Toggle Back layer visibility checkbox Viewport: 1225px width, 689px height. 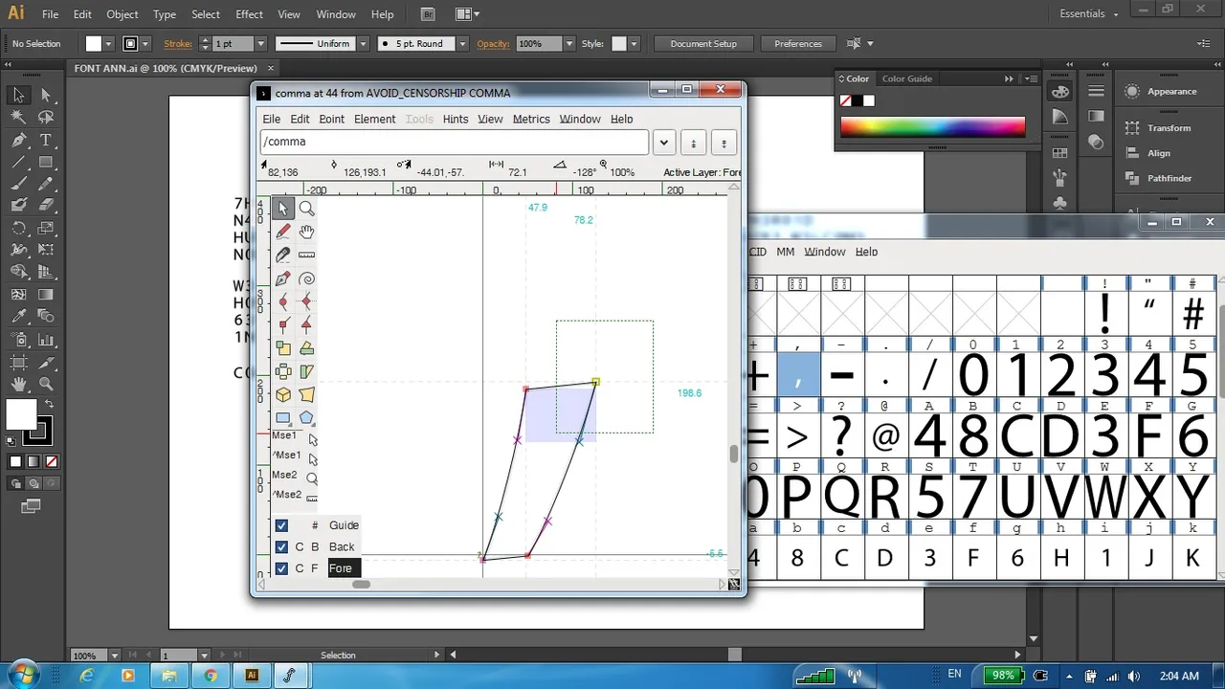281,547
